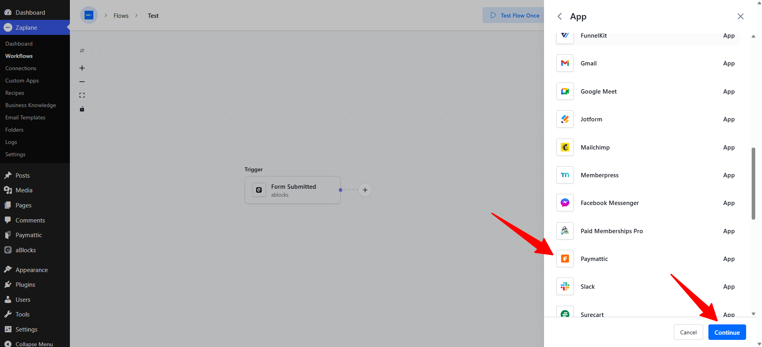Open the Business Knowledge submenu item
Screen dimensions: 762x347
pyautogui.click(x=31, y=105)
